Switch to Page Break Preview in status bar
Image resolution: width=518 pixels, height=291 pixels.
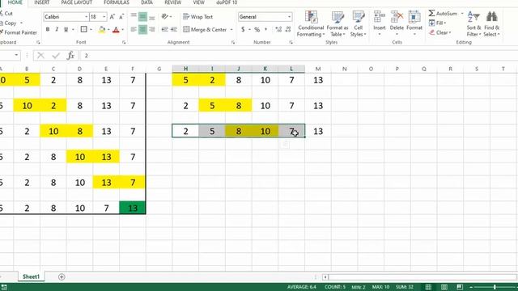460,287
